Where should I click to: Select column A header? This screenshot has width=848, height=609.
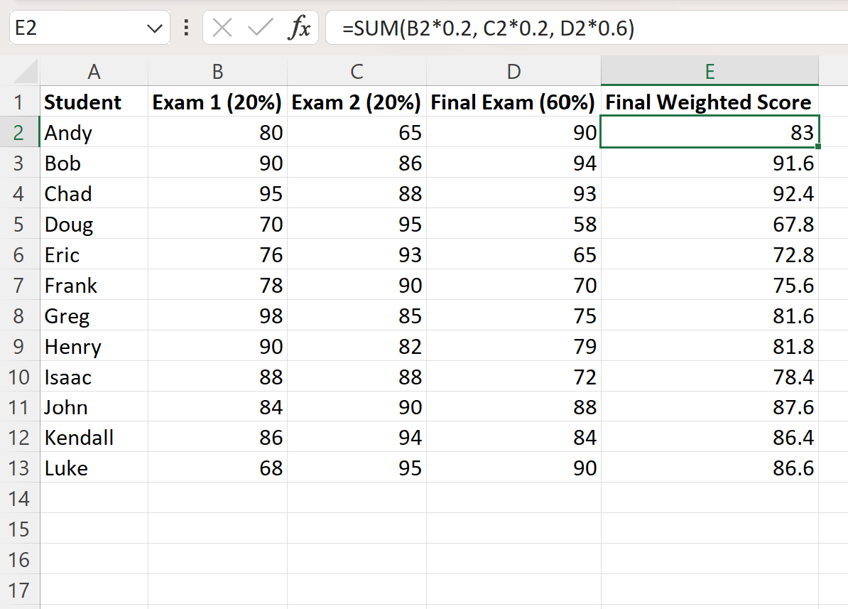point(94,72)
